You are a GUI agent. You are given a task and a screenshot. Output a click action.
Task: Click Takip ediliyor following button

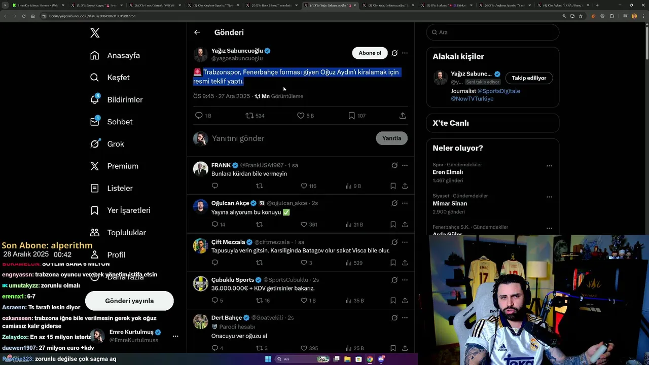529,78
